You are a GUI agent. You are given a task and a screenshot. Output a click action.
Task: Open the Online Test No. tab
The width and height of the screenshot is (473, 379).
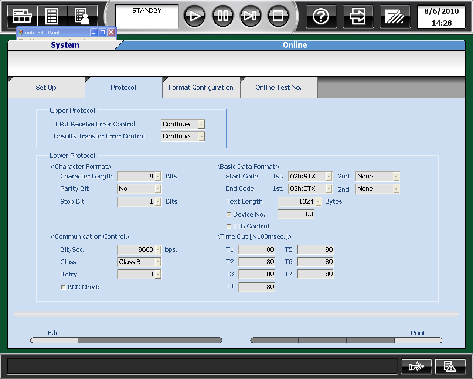[x=278, y=88]
